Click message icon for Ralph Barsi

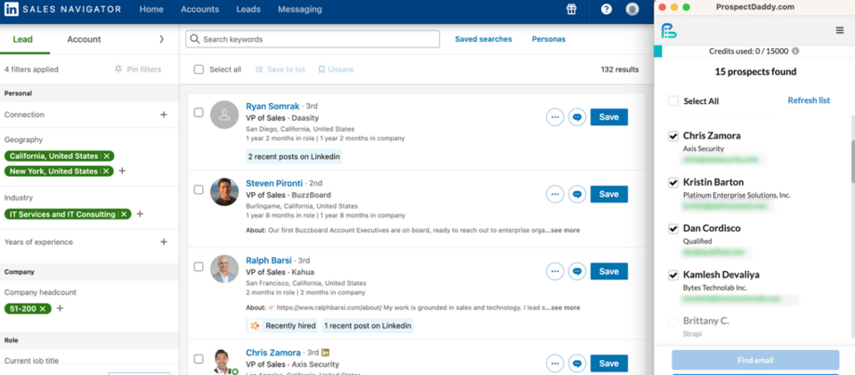click(577, 271)
